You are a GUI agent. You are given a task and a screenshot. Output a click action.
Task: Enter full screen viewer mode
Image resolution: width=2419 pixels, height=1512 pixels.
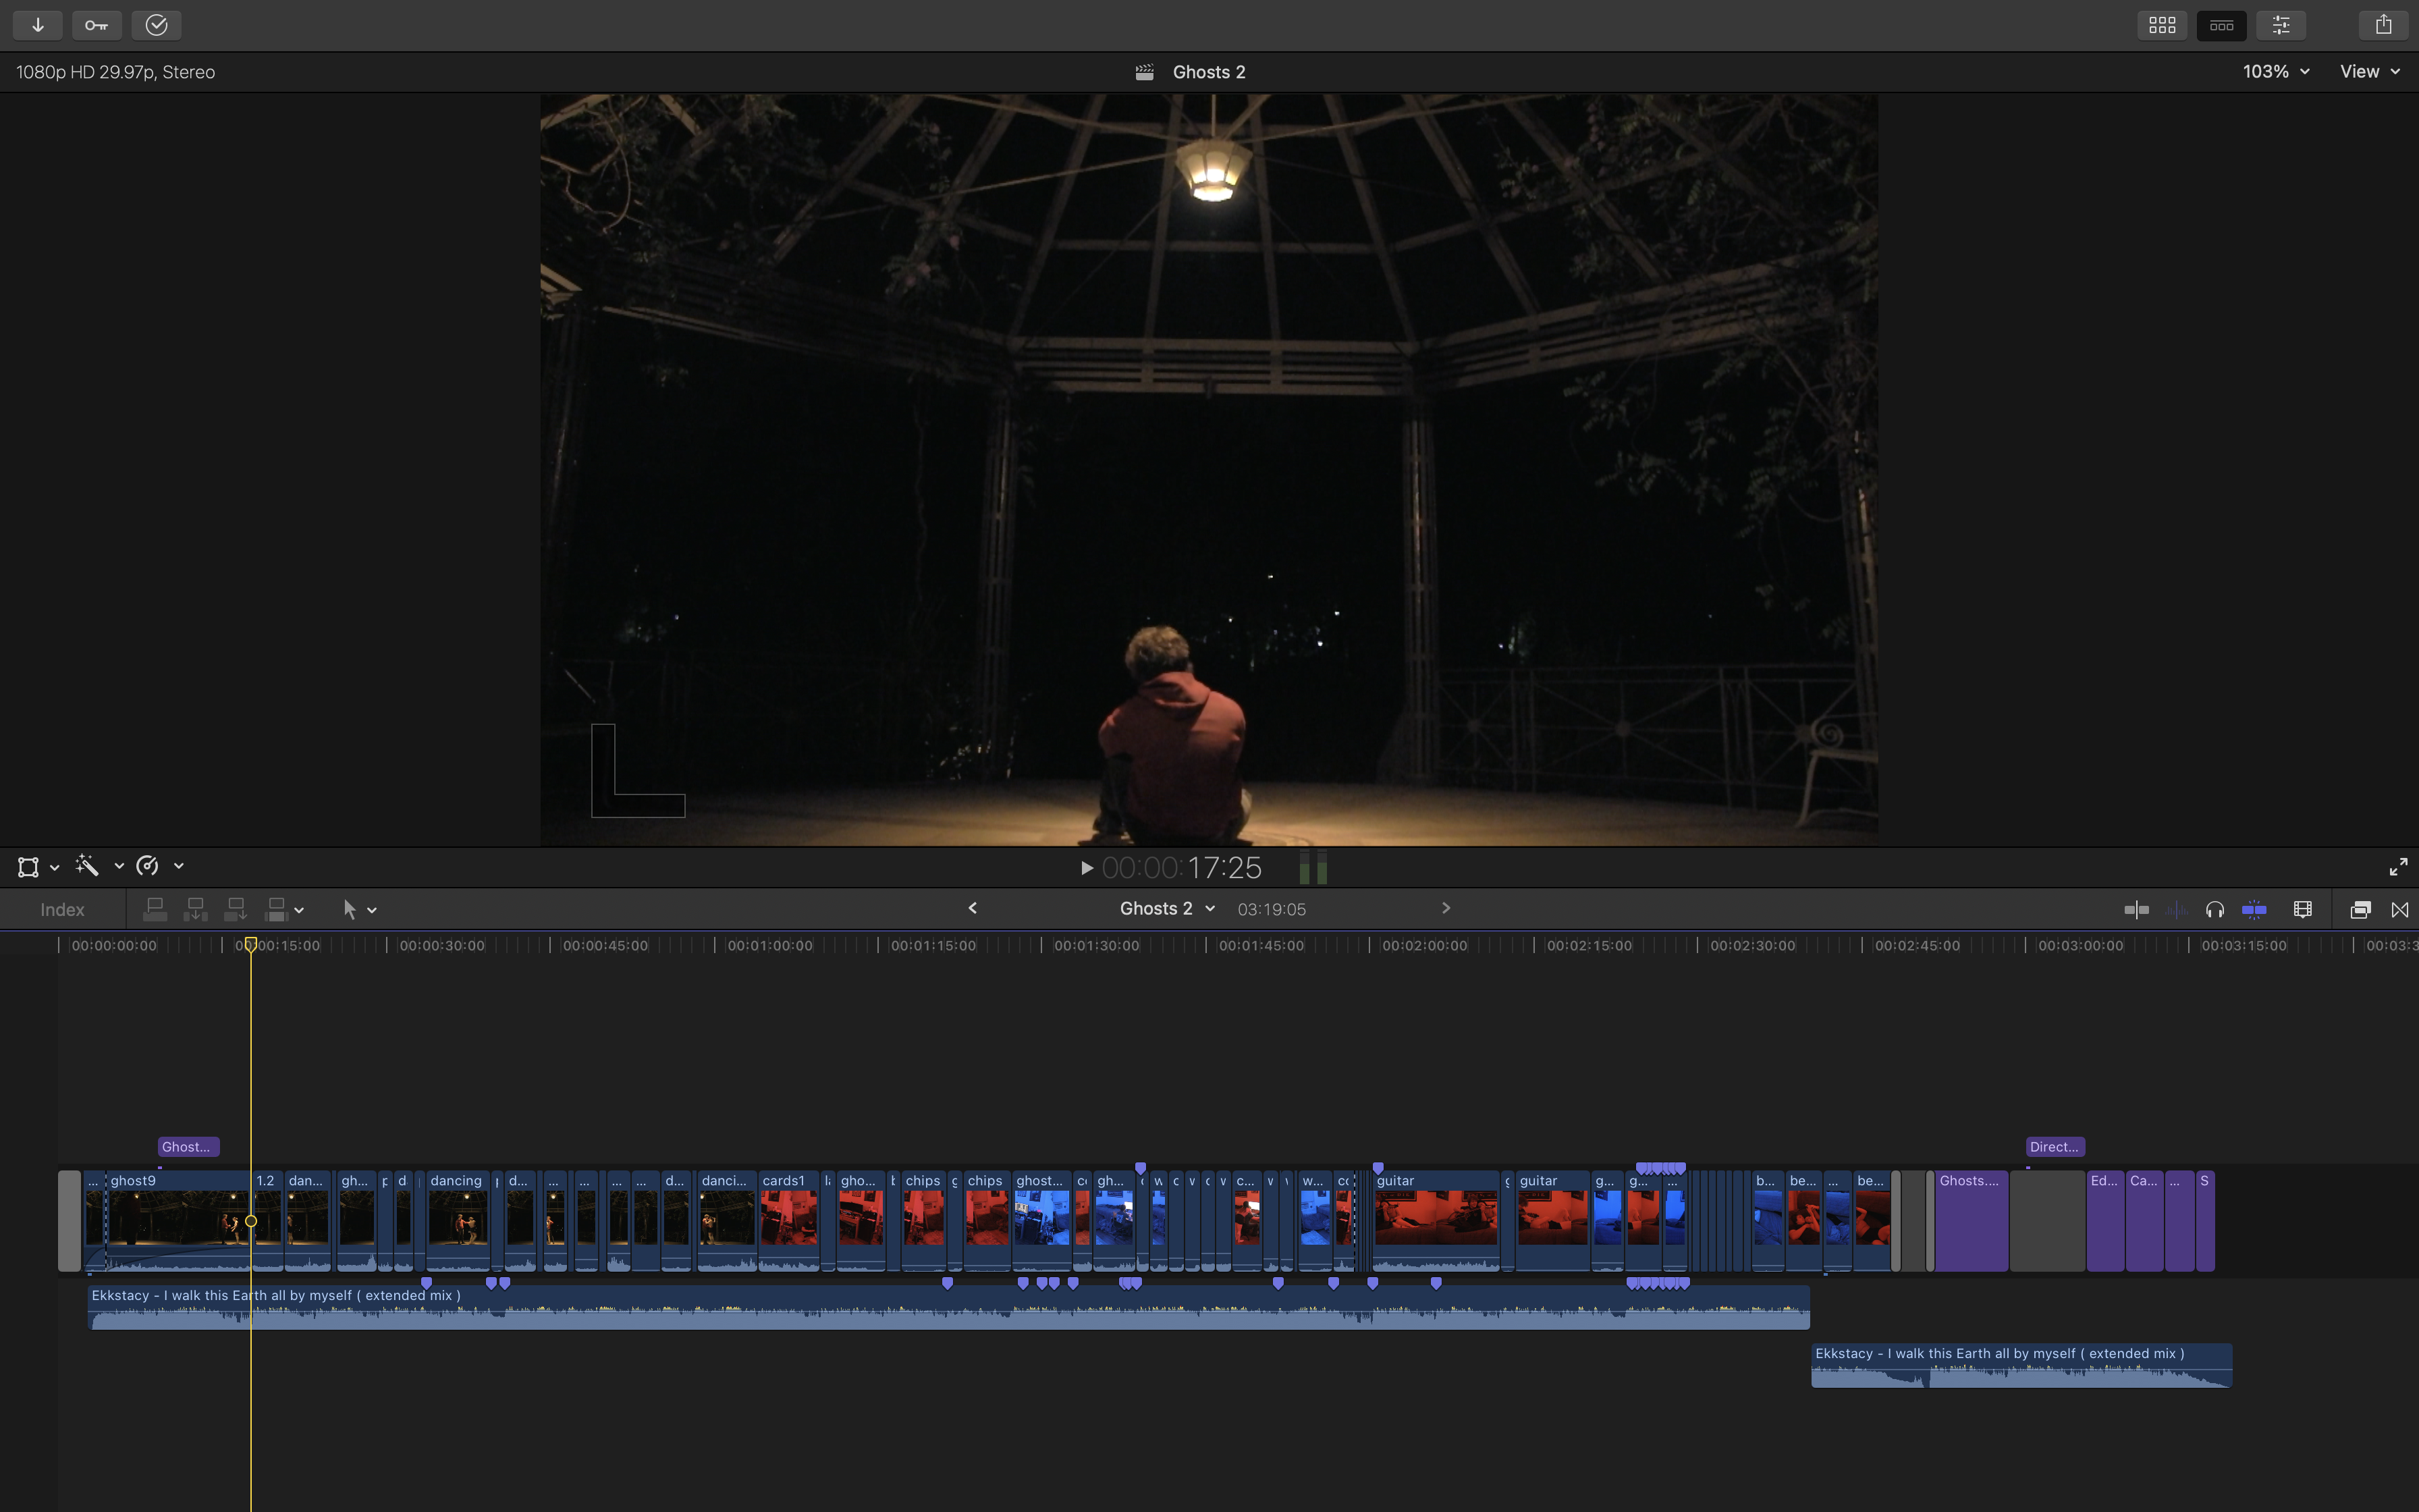pyautogui.click(x=2398, y=867)
